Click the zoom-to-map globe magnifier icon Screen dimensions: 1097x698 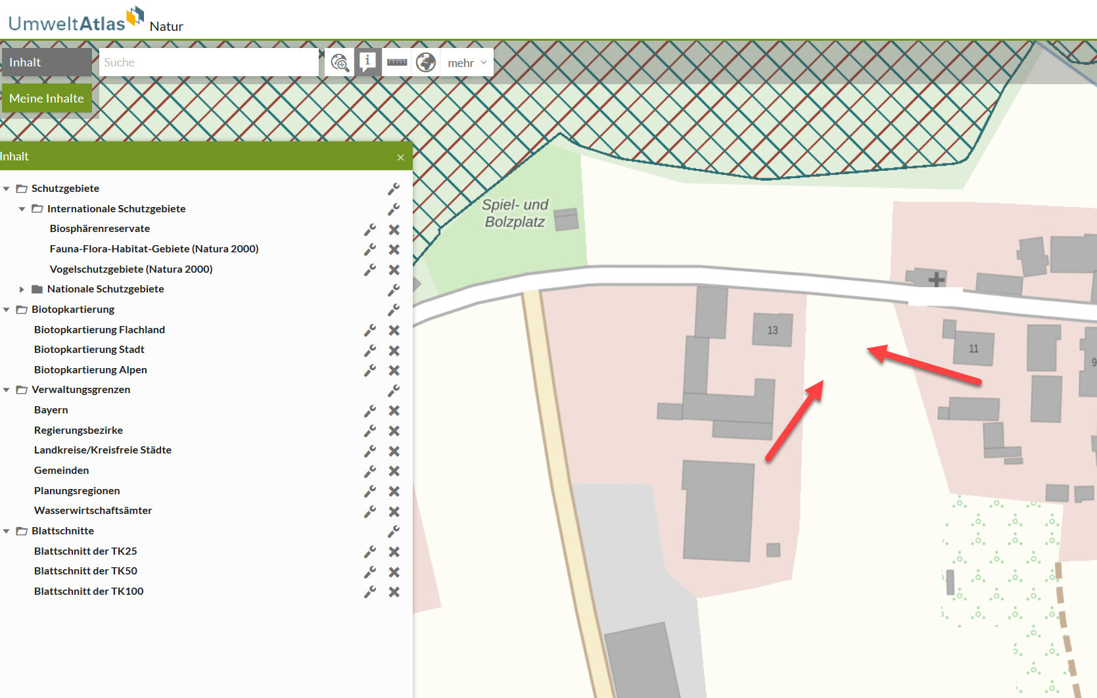[x=339, y=62]
